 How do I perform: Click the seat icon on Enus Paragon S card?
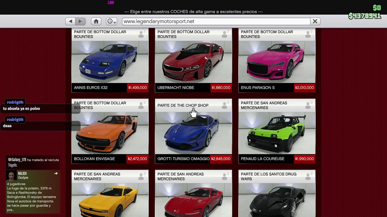(x=308, y=34)
